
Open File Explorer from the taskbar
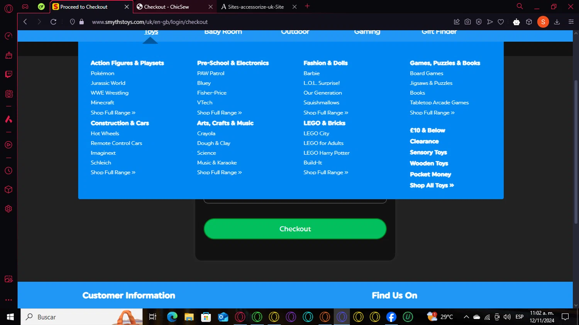tap(189, 317)
